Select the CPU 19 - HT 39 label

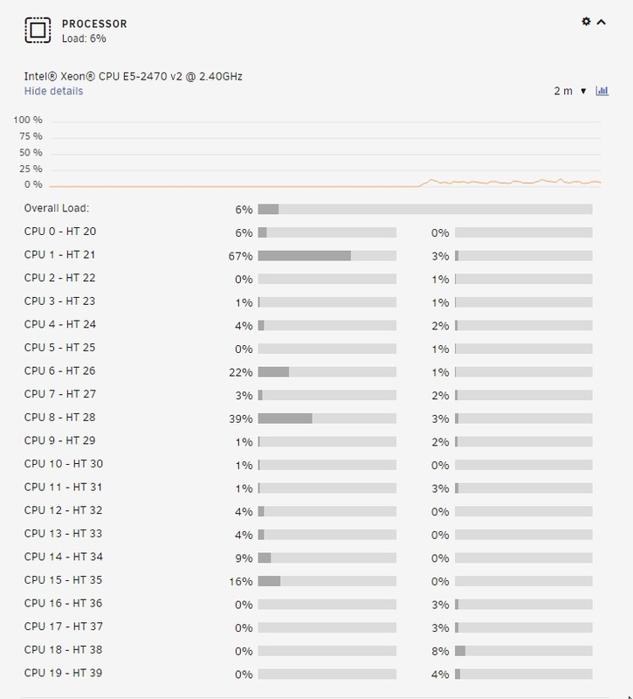point(63,674)
